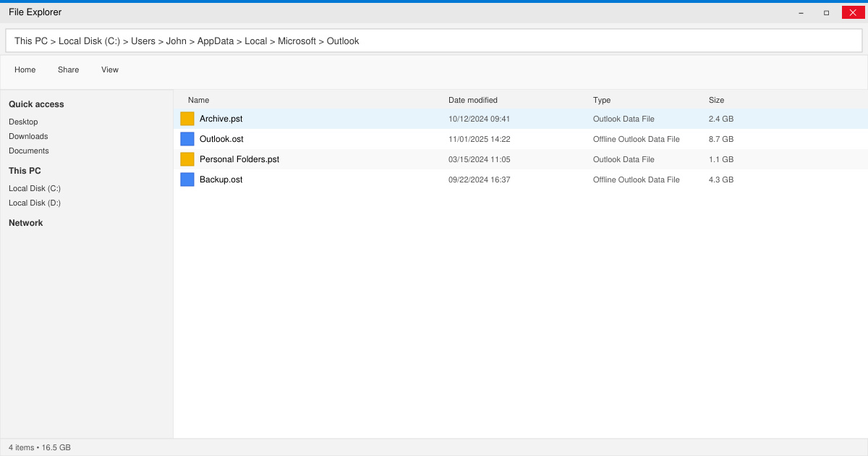Click the 4.3 GB size value

721,180
